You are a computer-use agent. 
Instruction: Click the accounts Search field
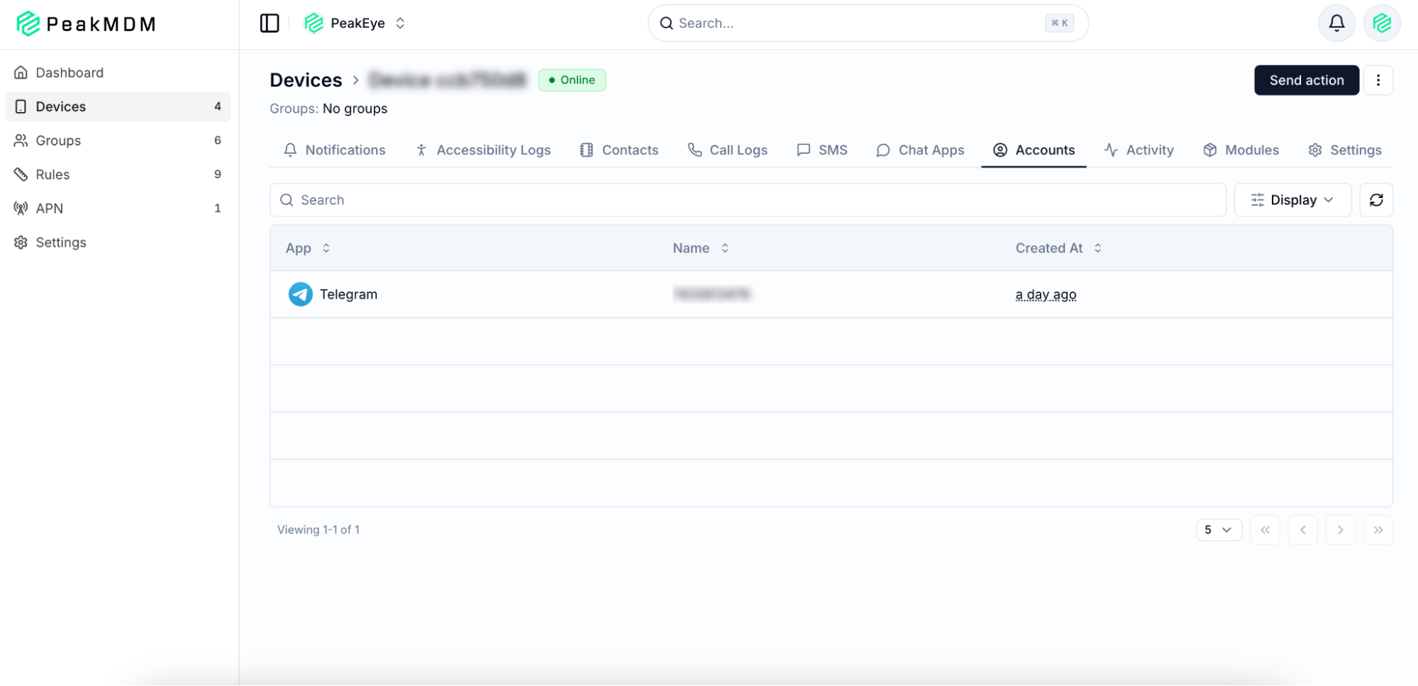tap(748, 200)
